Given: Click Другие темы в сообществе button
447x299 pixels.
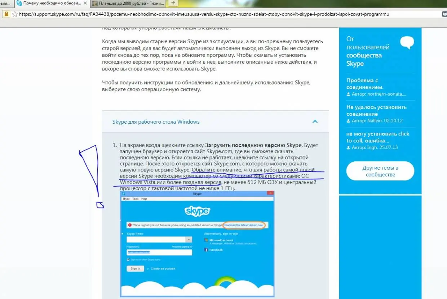Looking at the screenshot, I should click(380, 171).
